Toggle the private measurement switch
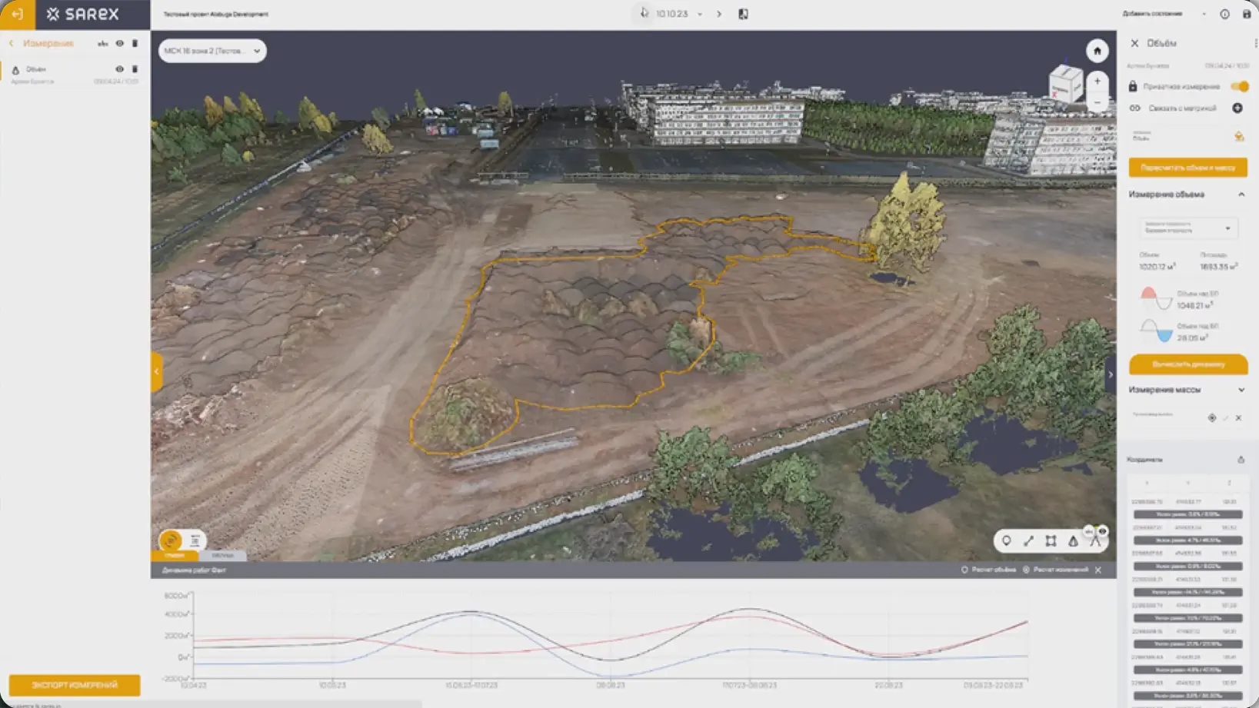The width and height of the screenshot is (1259, 708). coord(1239,86)
